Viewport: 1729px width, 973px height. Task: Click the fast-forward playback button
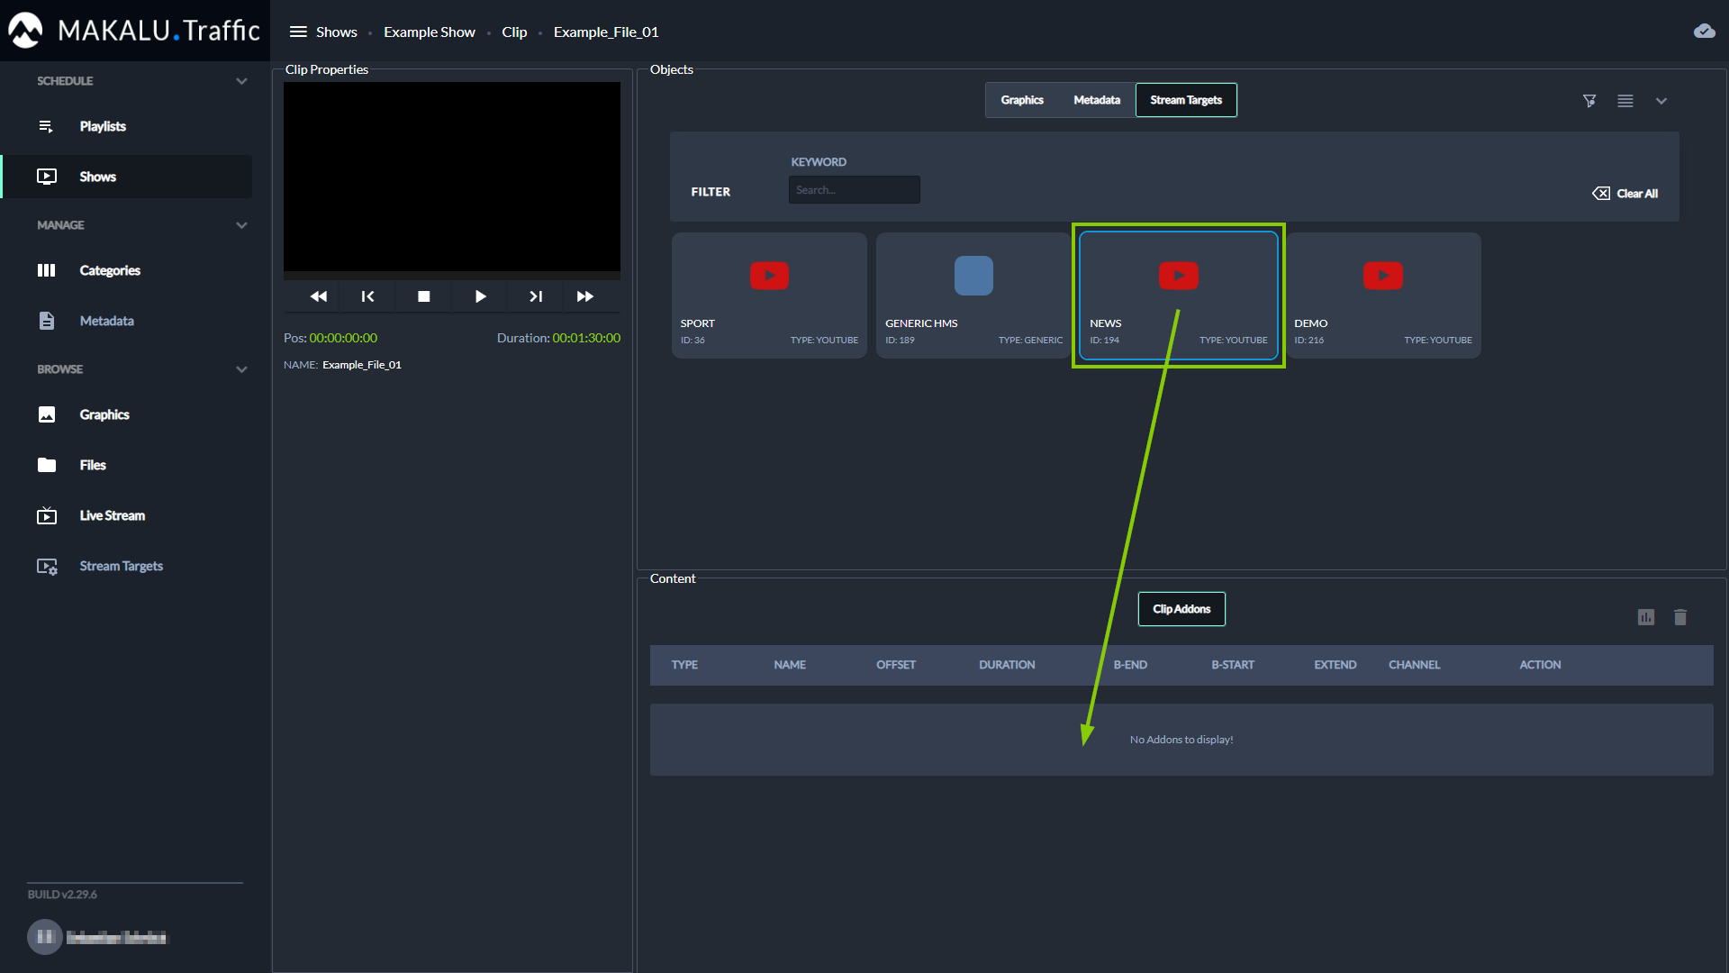585,296
